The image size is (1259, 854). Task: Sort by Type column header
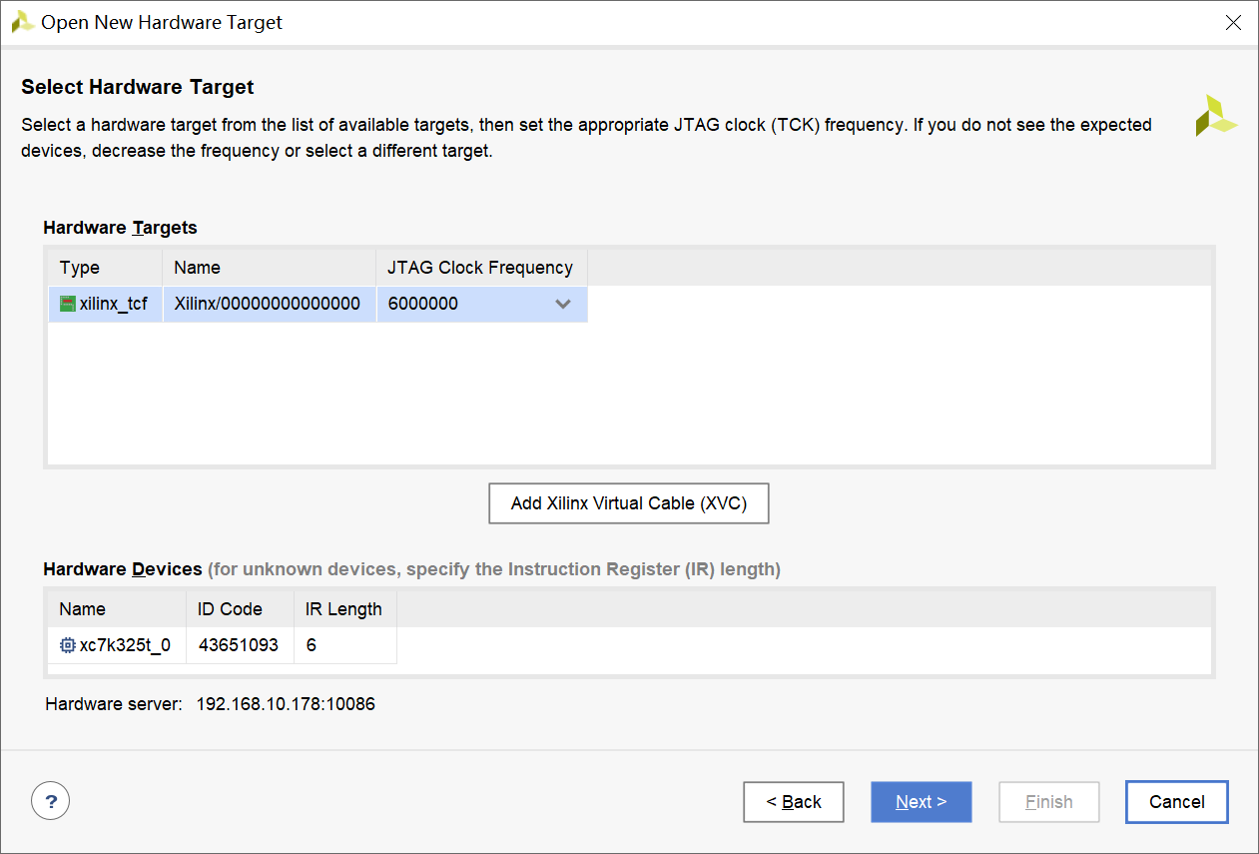tap(105, 268)
